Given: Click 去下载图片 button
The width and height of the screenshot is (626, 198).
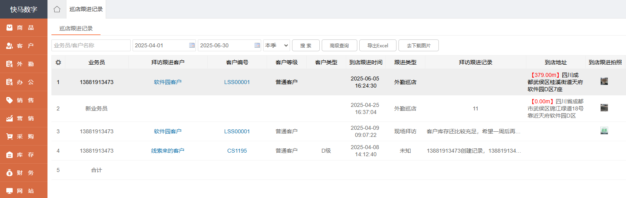Looking at the screenshot, I should tap(418, 45).
